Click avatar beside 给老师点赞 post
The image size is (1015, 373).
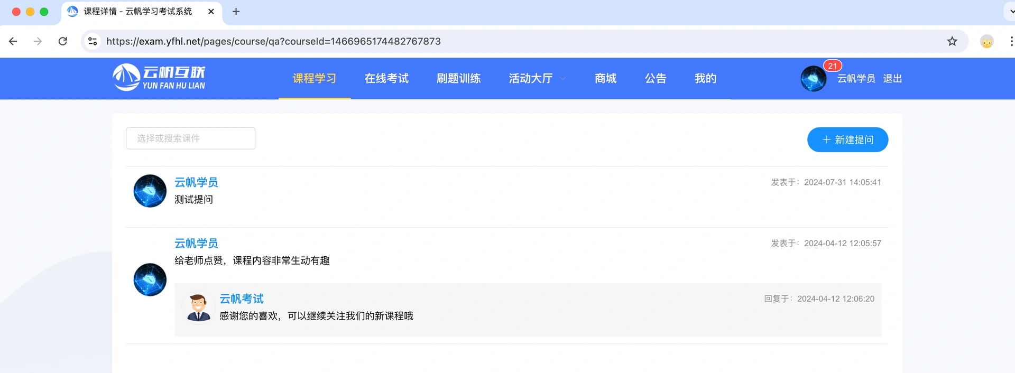pos(150,279)
